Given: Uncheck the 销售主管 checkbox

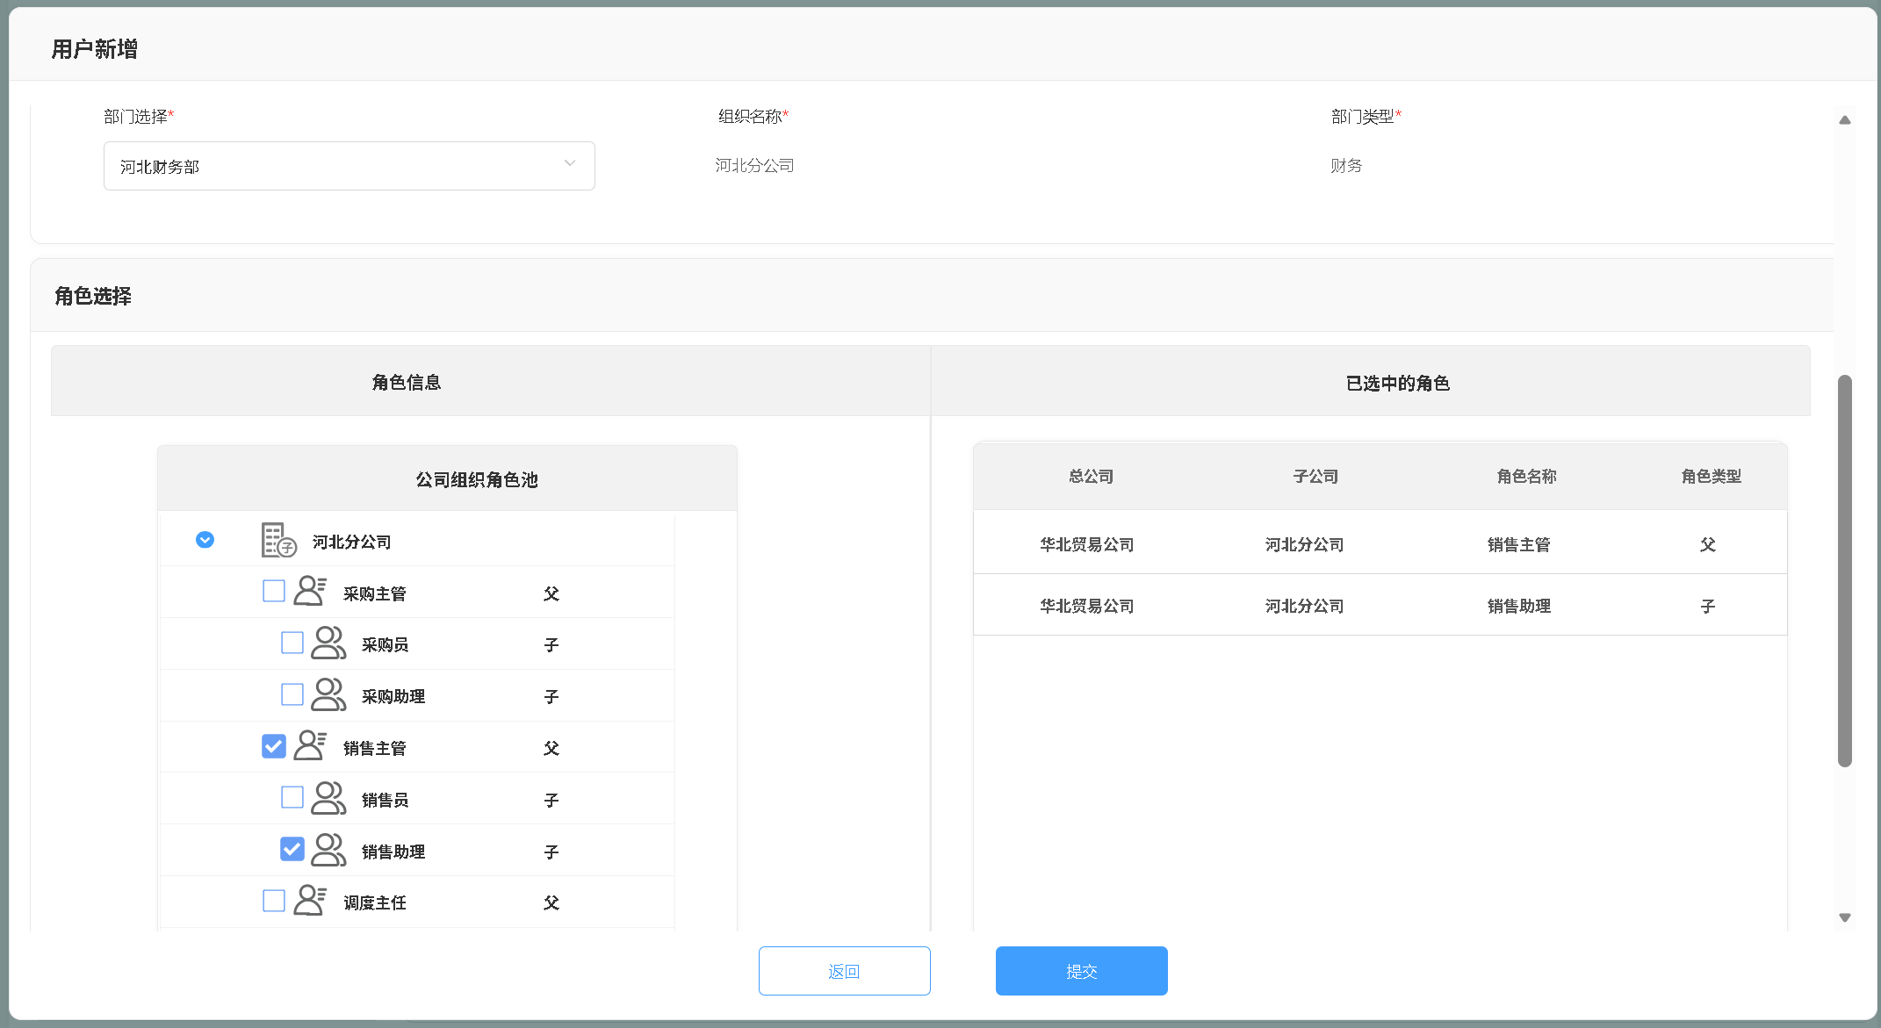Looking at the screenshot, I should 274,746.
